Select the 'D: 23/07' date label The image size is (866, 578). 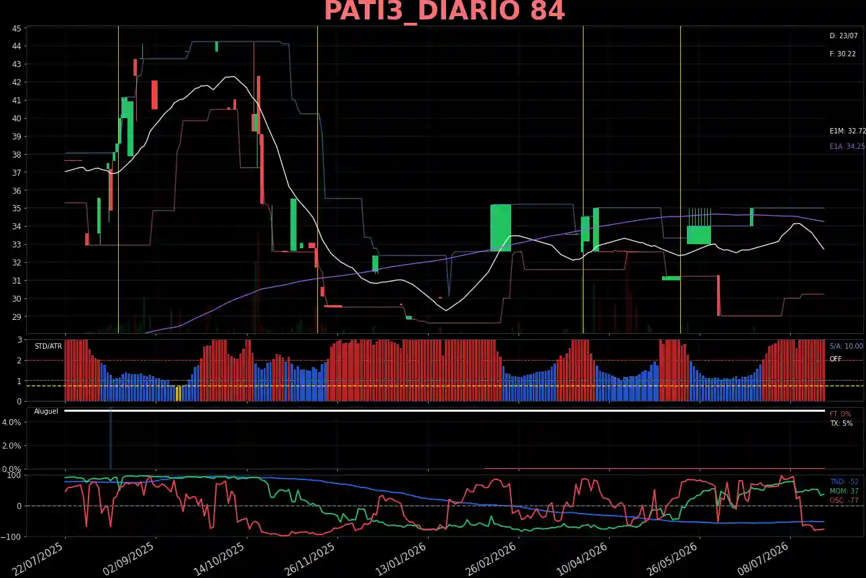843,36
